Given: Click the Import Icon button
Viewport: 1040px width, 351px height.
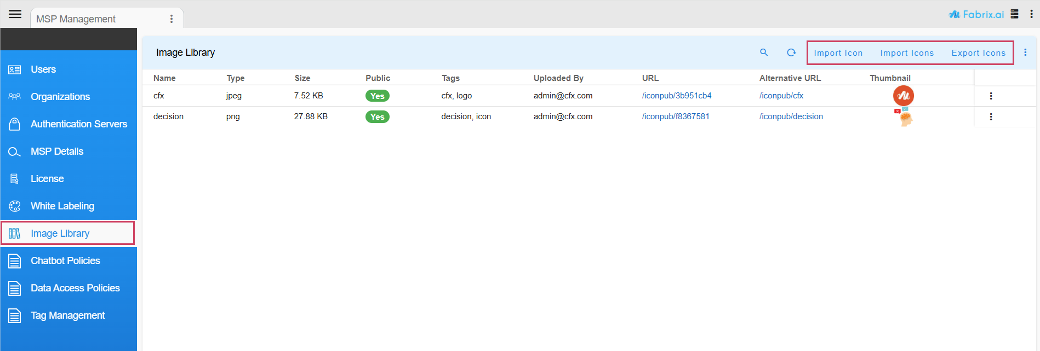Looking at the screenshot, I should (x=838, y=53).
